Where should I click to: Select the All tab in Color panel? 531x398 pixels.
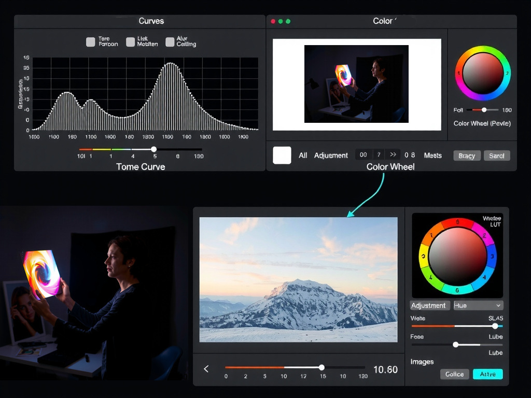pos(303,155)
